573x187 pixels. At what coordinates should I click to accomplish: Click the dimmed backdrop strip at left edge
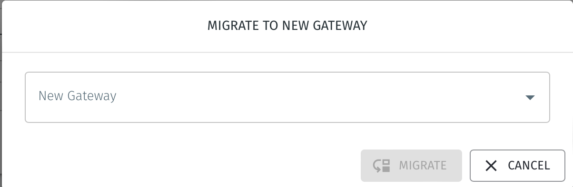pyautogui.click(x=1, y=95)
